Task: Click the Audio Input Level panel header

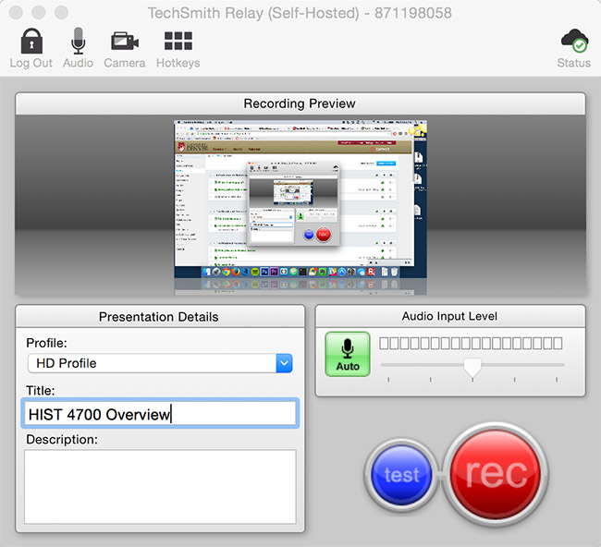Action: (450, 316)
